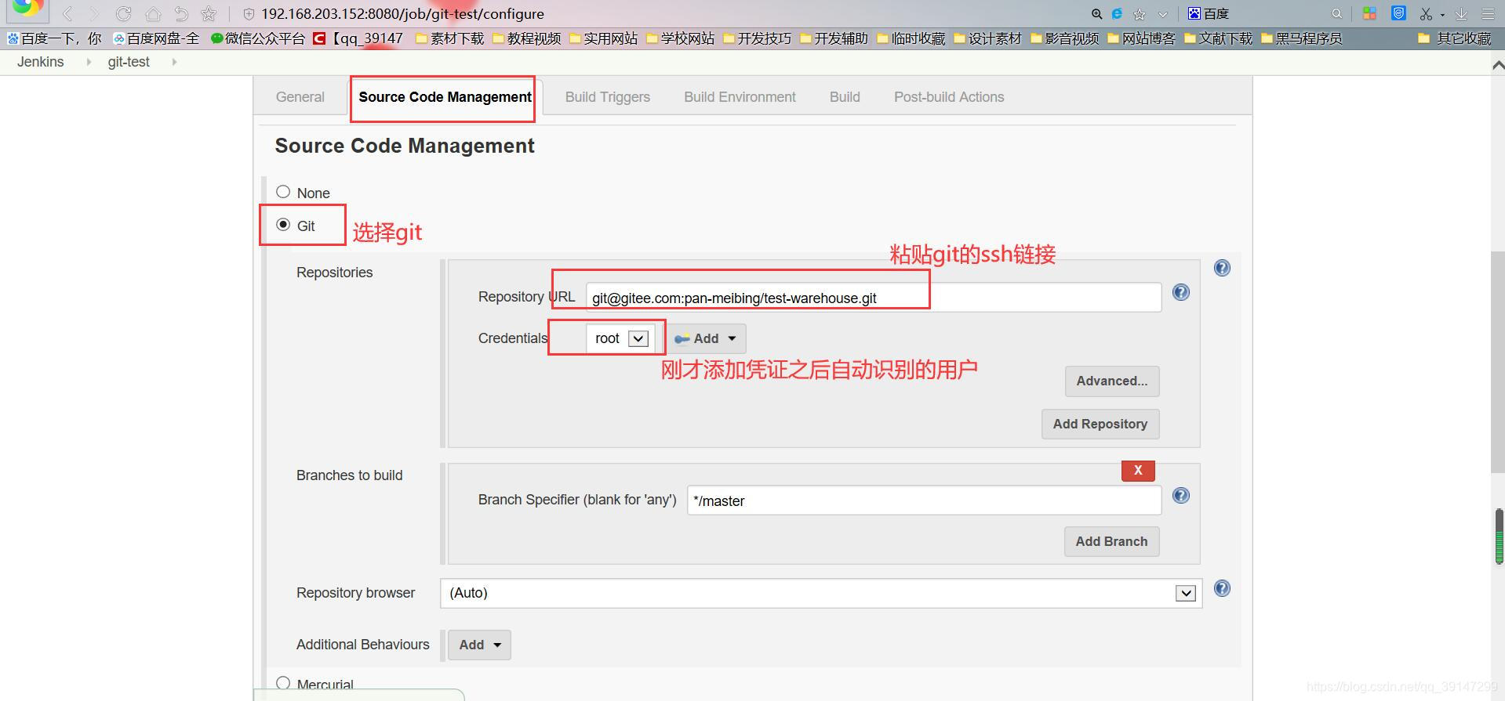Open 素材下载 bookmark folder
1505x701 pixels.
(449, 38)
